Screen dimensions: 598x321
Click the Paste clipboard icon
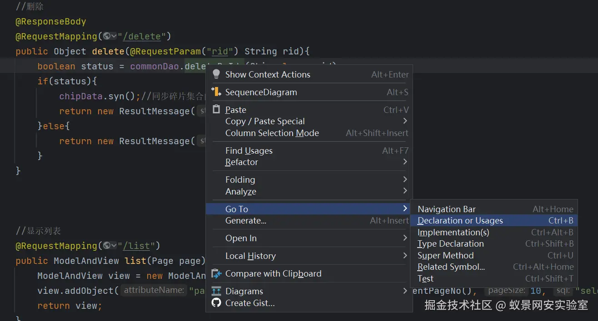pyautogui.click(x=216, y=110)
